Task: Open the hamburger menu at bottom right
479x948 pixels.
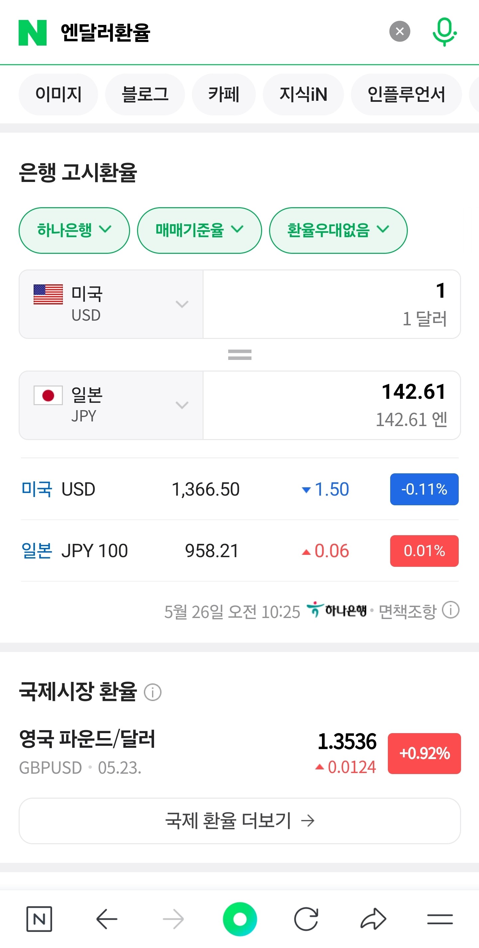Action: (440, 919)
